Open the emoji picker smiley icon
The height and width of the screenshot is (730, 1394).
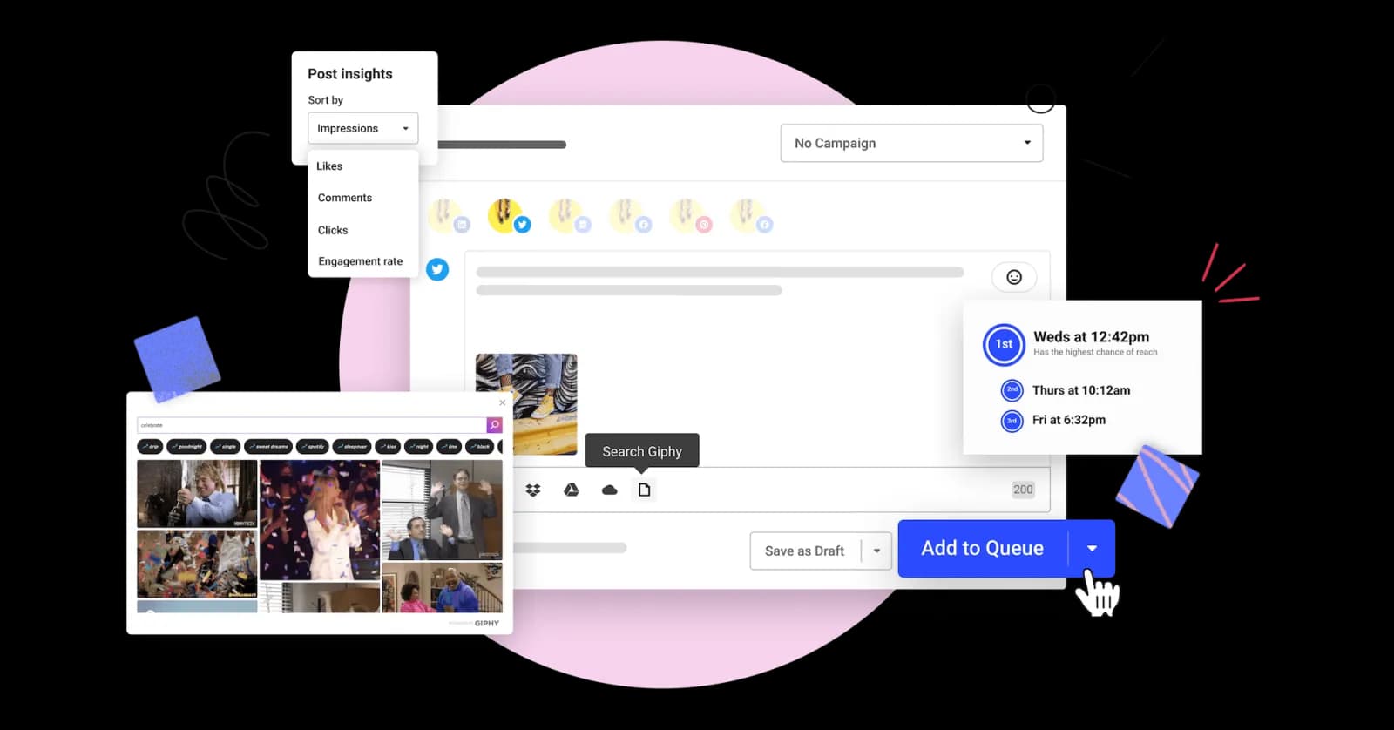coord(1014,277)
